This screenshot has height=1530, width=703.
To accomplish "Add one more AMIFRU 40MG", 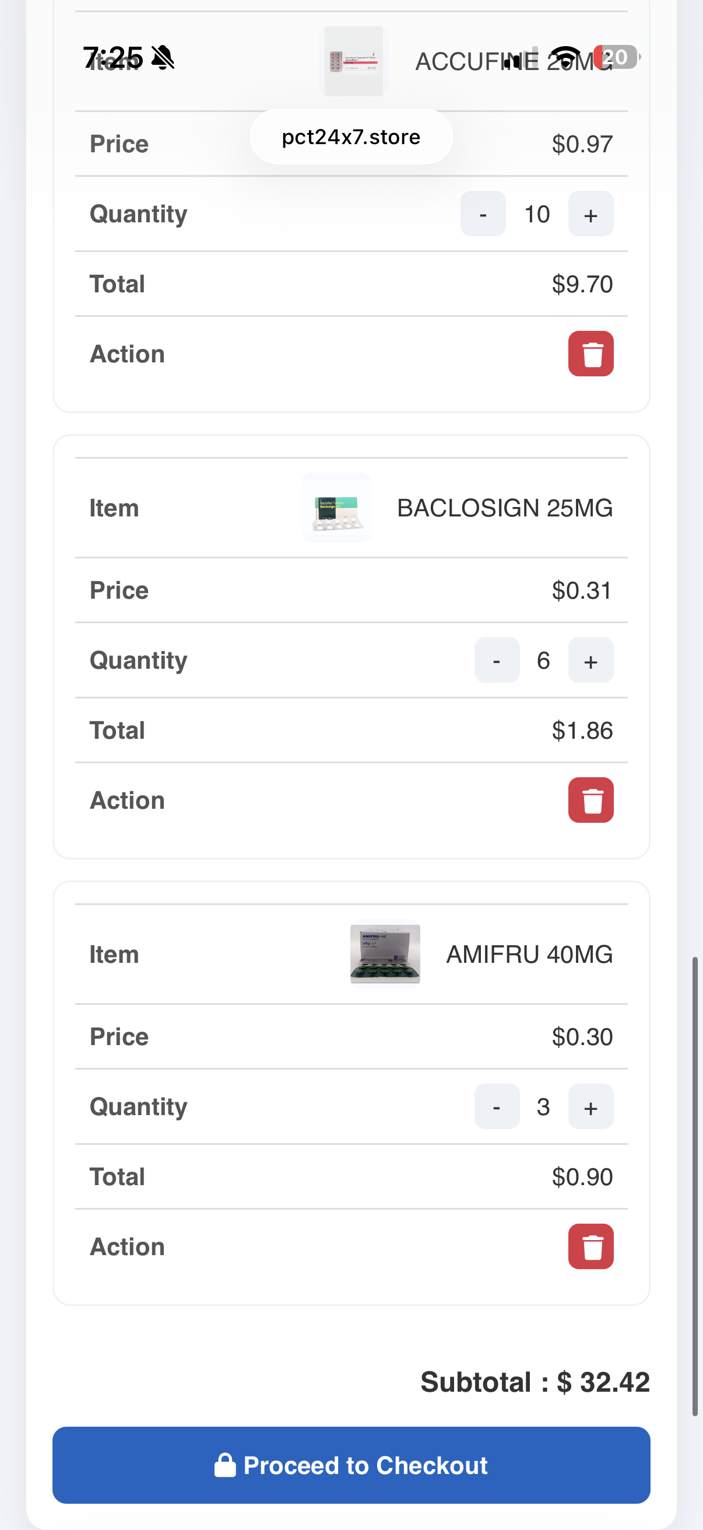I will click(590, 1106).
